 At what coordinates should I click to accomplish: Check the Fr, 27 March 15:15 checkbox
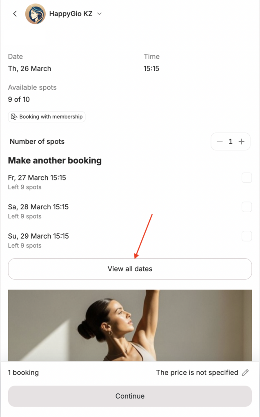click(247, 178)
